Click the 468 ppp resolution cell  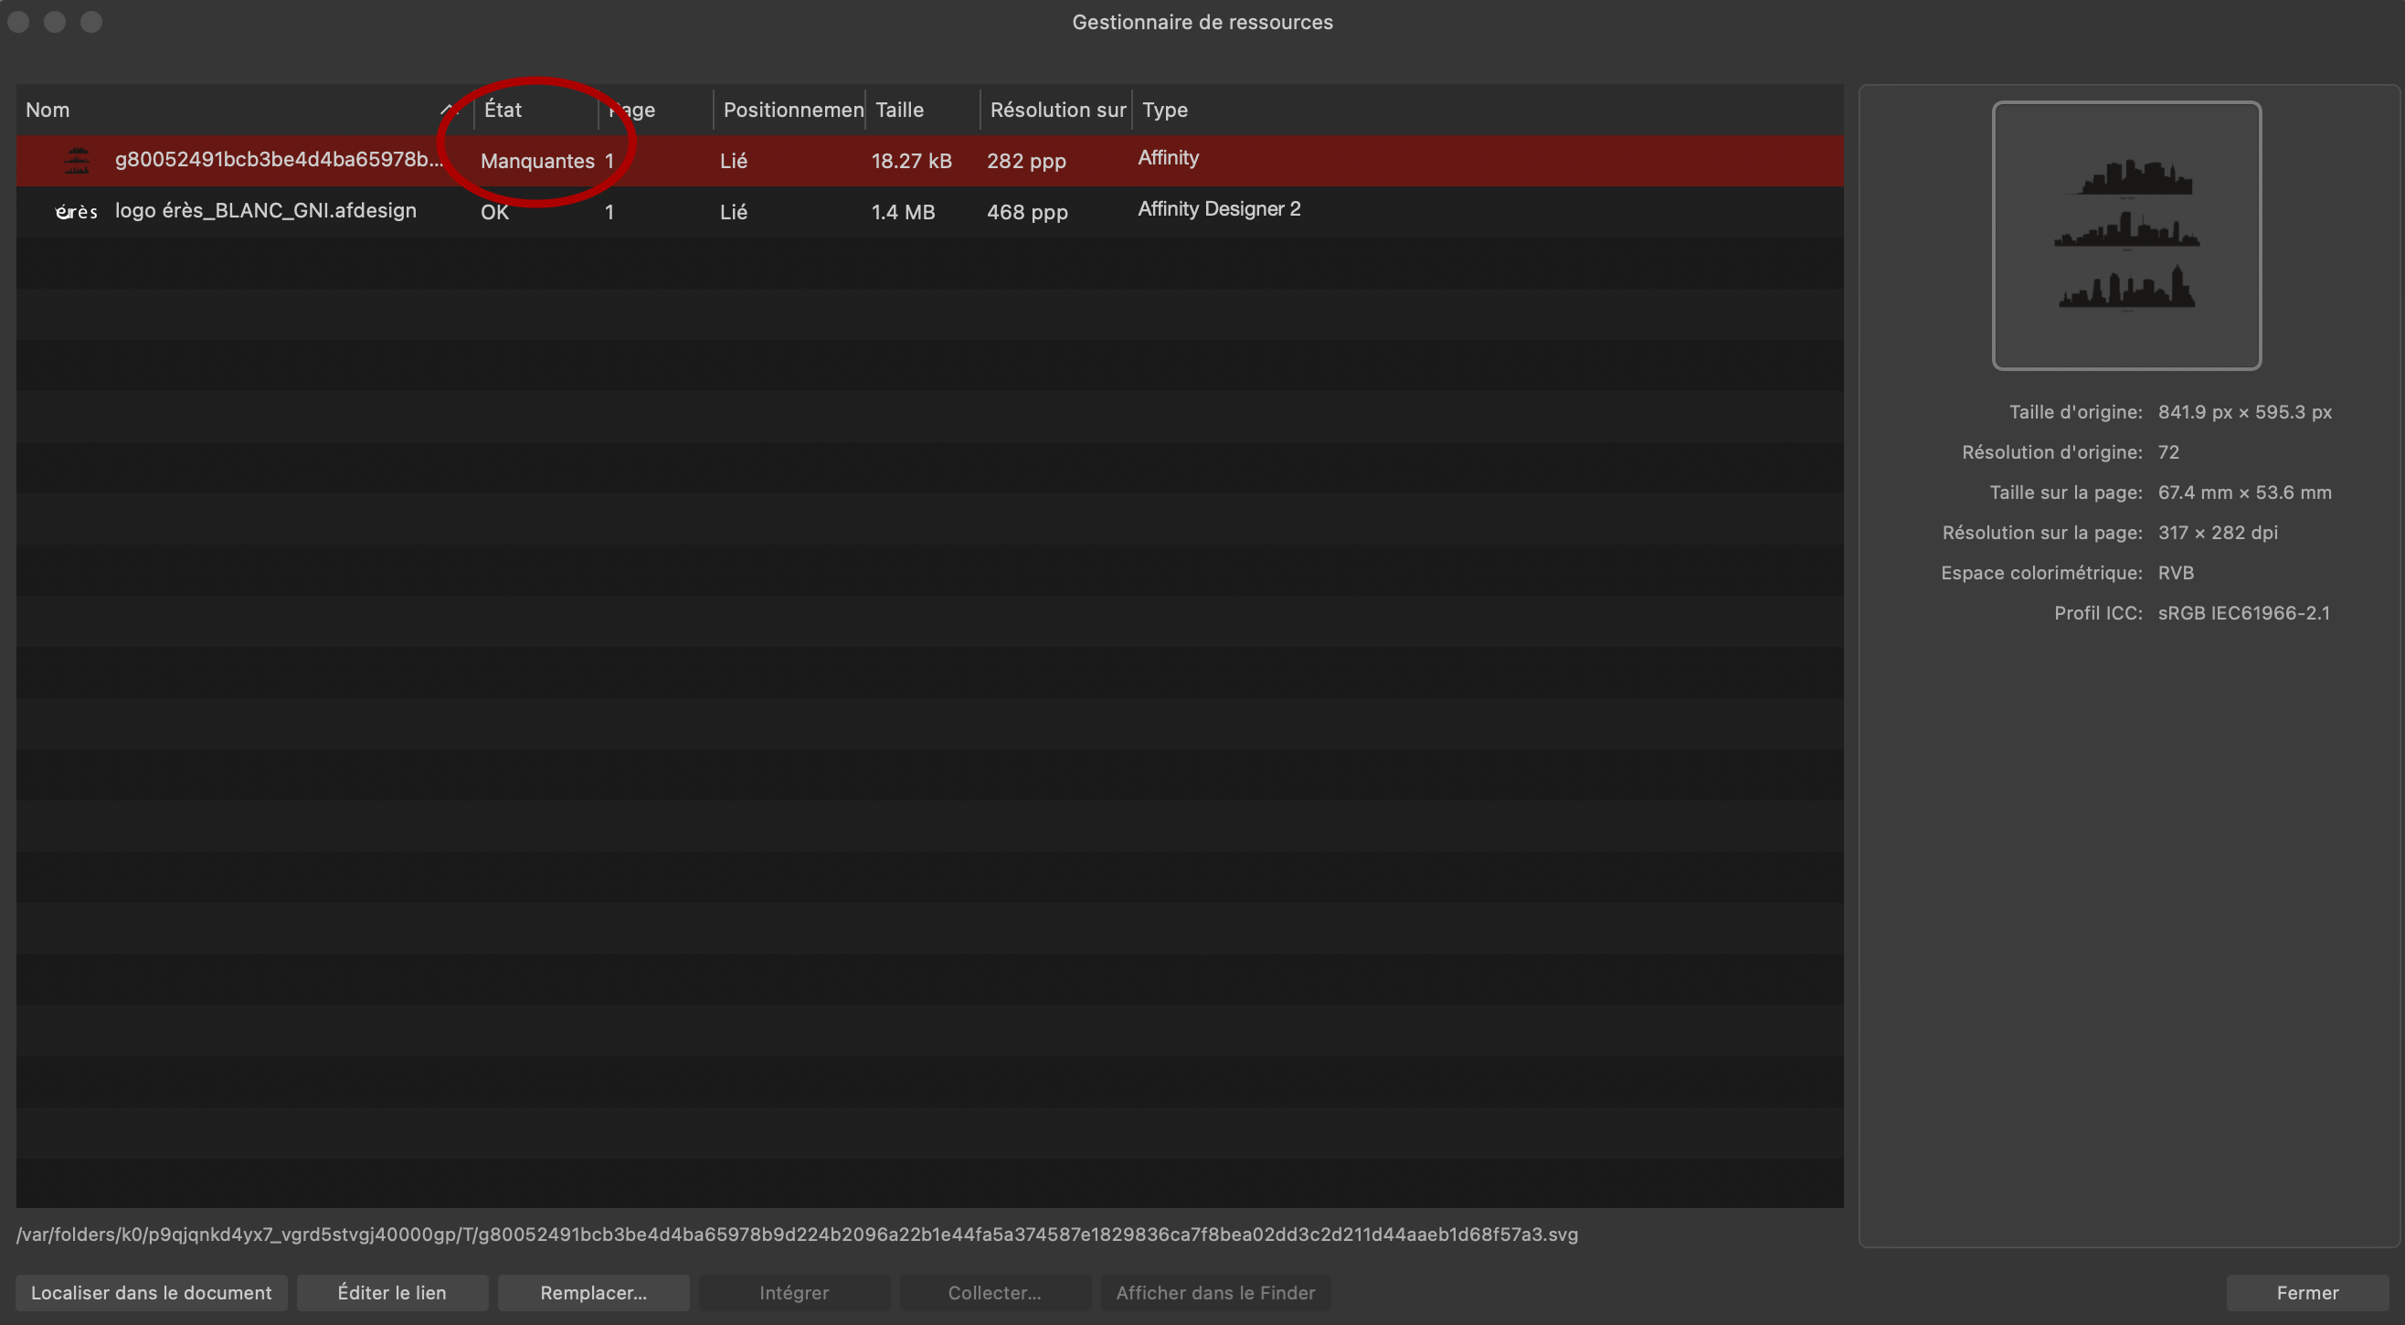coord(1027,212)
